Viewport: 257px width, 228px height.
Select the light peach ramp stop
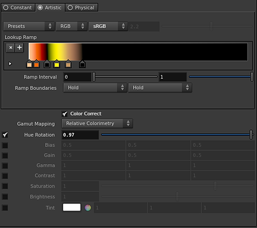click(x=29, y=64)
